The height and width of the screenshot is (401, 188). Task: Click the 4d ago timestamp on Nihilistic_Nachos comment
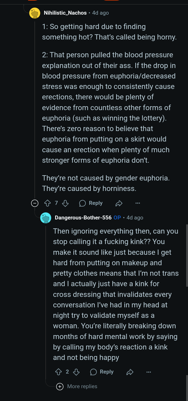pos(101,13)
